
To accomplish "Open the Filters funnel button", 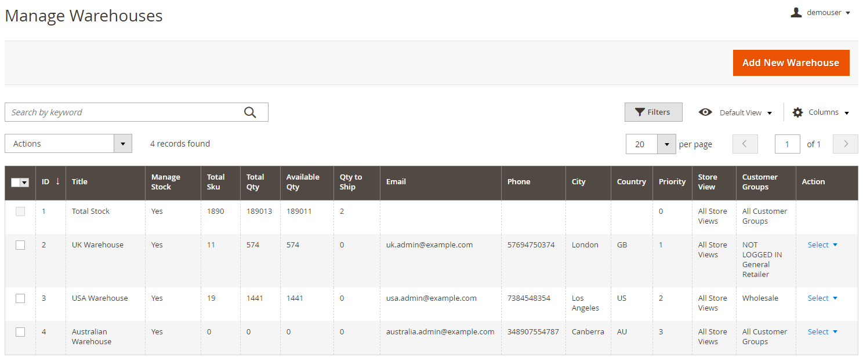I will coord(653,112).
